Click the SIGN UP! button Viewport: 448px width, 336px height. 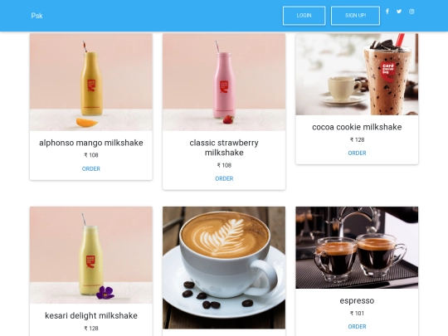pyautogui.click(x=355, y=16)
